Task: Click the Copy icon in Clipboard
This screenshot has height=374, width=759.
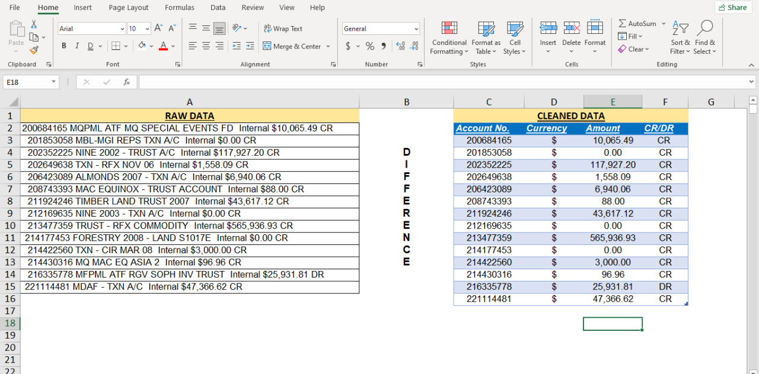Action: [34, 37]
